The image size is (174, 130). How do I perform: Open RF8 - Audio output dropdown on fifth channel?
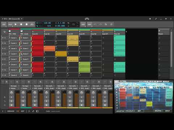point(61,88)
